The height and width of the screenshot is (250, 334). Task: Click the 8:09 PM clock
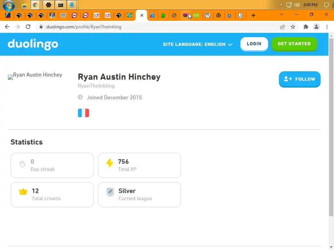point(311,5)
